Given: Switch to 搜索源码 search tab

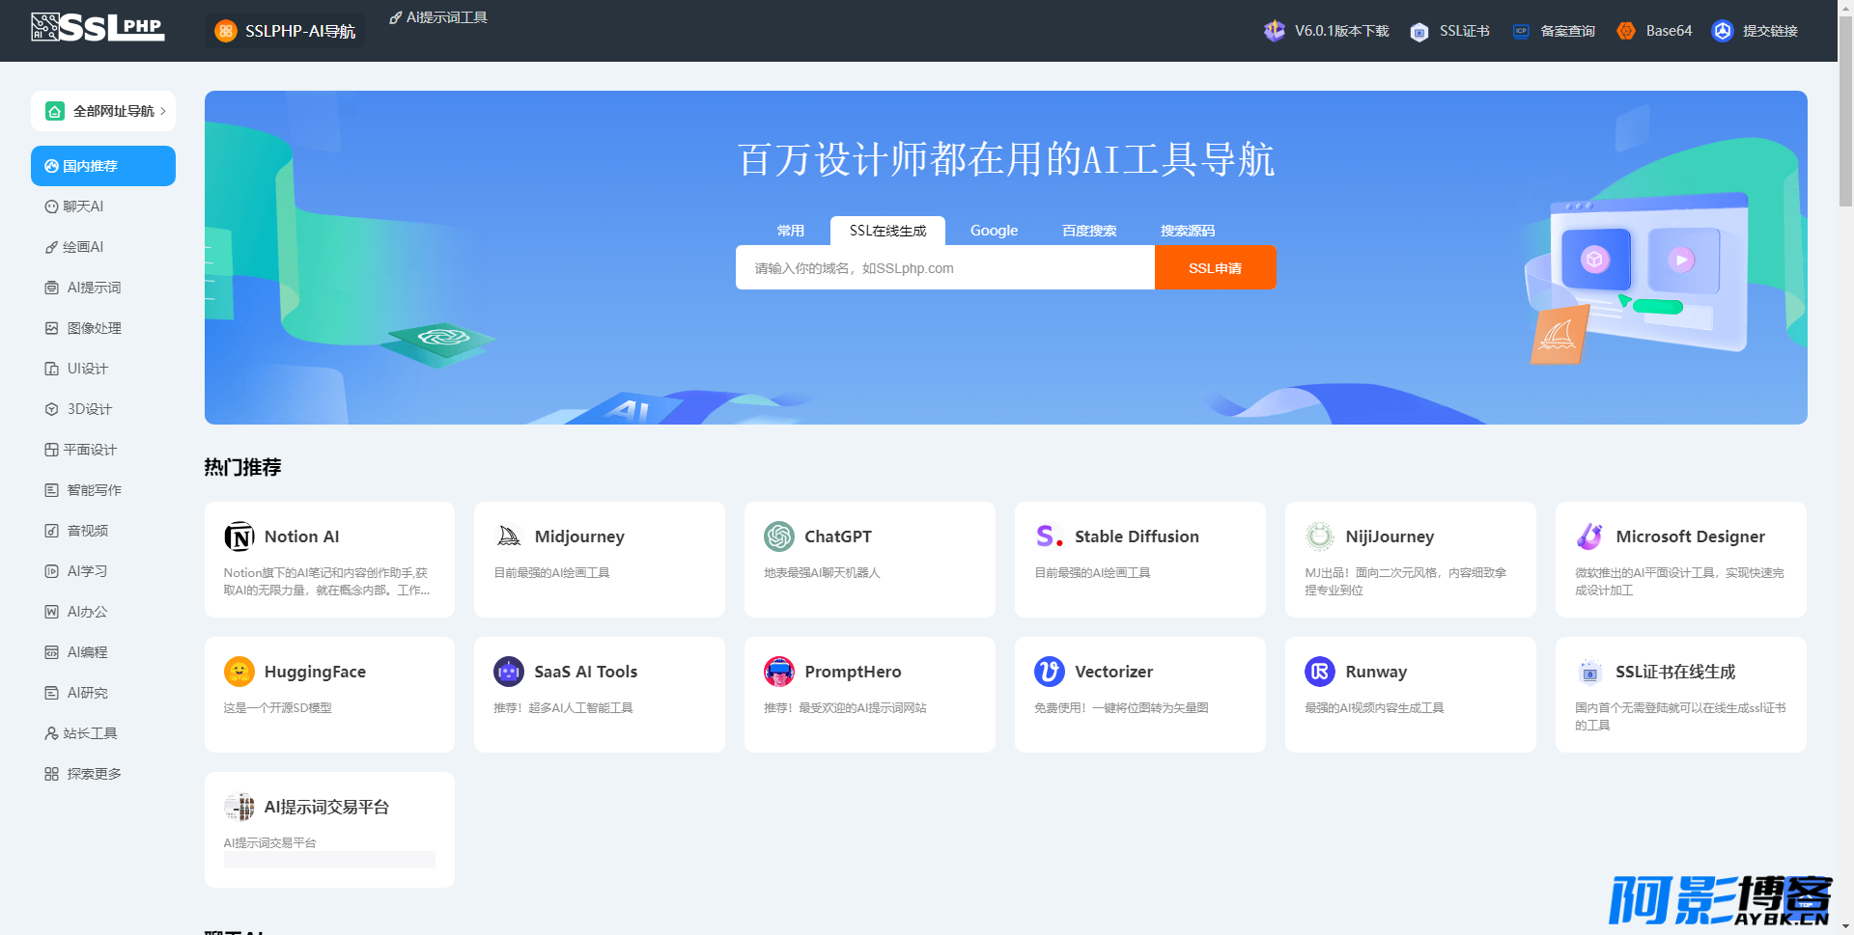Looking at the screenshot, I should (x=1188, y=231).
